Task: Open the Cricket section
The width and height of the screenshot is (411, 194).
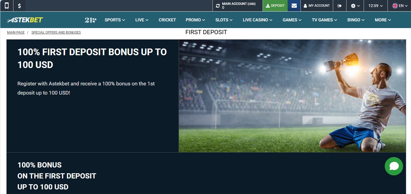Action: [x=167, y=20]
